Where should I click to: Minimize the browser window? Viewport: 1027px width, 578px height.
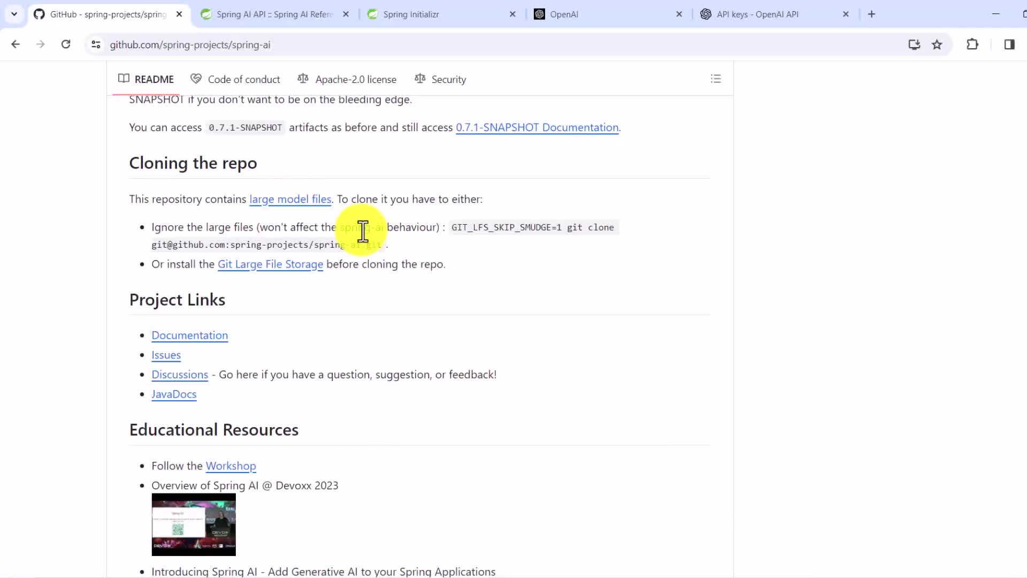[x=995, y=14]
